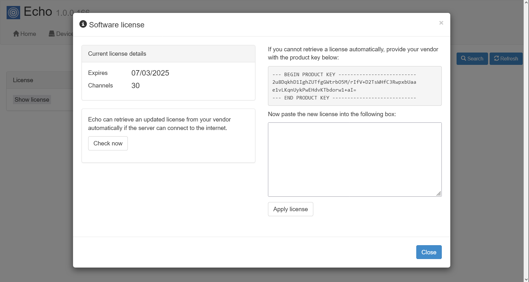The image size is (529, 282).
Task: Click the Software license dialog title
Action: pyautogui.click(x=117, y=25)
